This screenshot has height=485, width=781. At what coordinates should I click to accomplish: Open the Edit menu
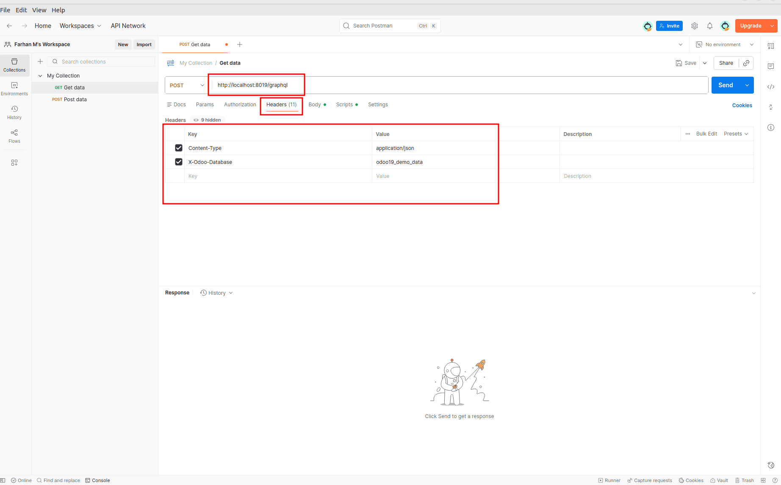pyautogui.click(x=21, y=10)
